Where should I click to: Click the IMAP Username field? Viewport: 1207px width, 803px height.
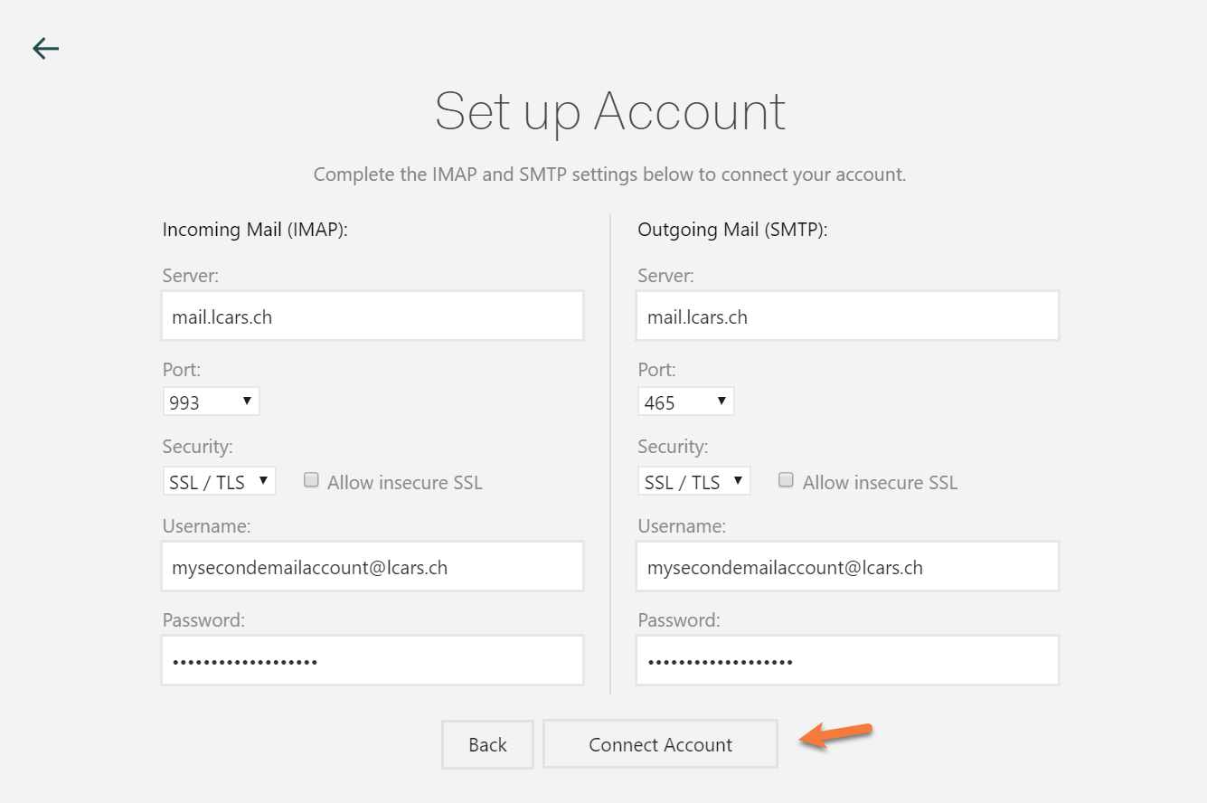(x=372, y=565)
